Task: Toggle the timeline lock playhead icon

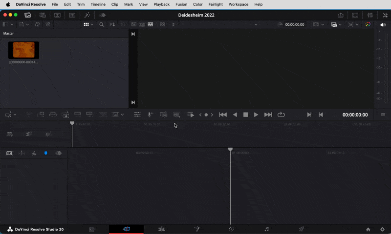Action: (9, 153)
